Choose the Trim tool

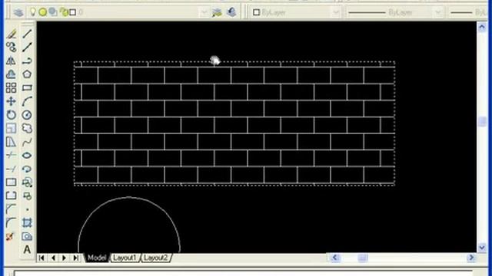pos(12,155)
